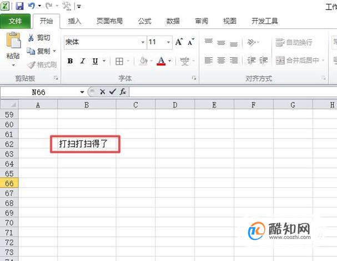Image resolution: width=337 pixels, height=261 pixels.
Task: Decrease font size with small A icon
Action: coord(191,42)
